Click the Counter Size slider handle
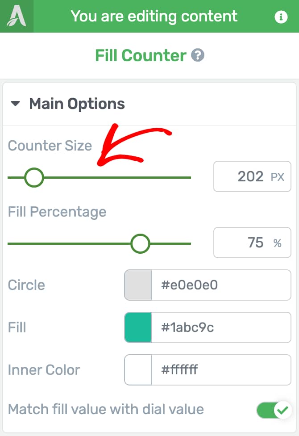 (34, 177)
